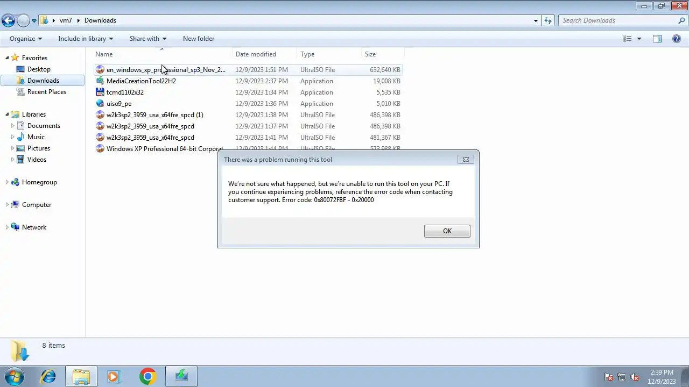Click the Change your view icon
This screenshot has height=387, width=689.
pyautogui.click(x=627, y=39)
